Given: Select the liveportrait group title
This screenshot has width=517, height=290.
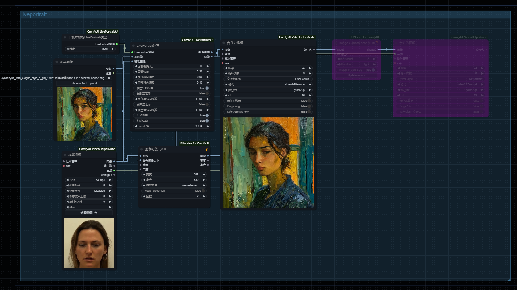Looking at the screenshot, I should pyautogui.click(x=34, y=14).
